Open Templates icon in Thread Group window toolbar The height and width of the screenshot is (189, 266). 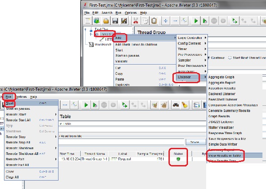click(x=97, y=21)
